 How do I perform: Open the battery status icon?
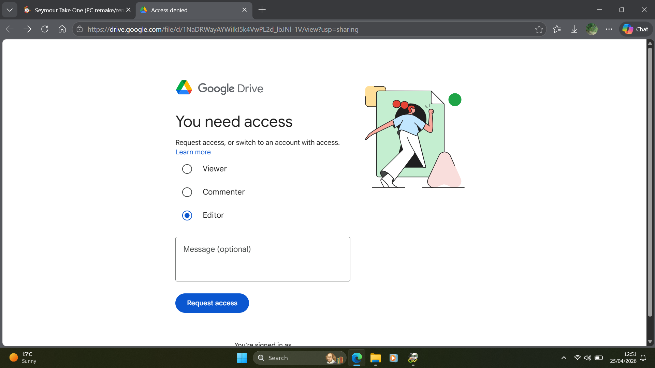(x=599, y=358)
